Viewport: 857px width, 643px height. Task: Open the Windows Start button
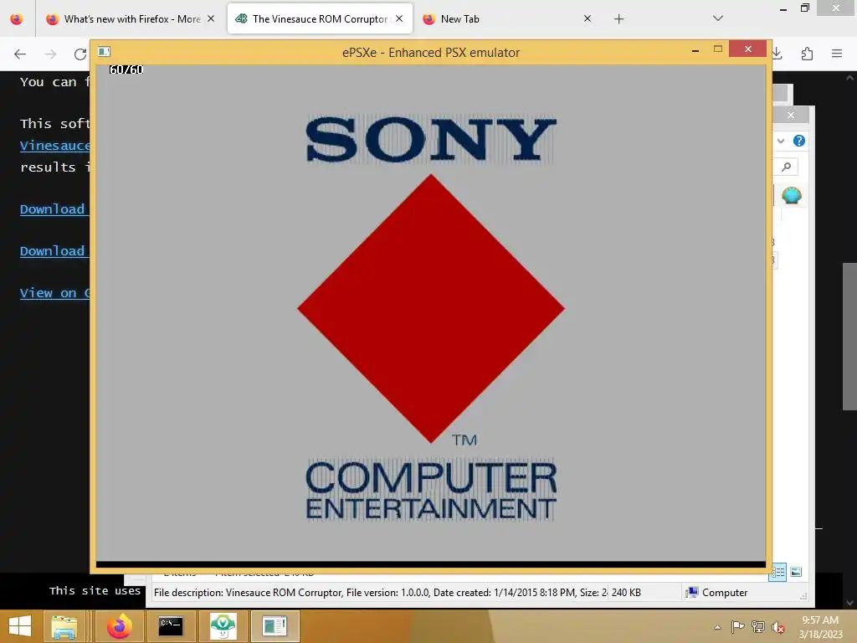20,626
